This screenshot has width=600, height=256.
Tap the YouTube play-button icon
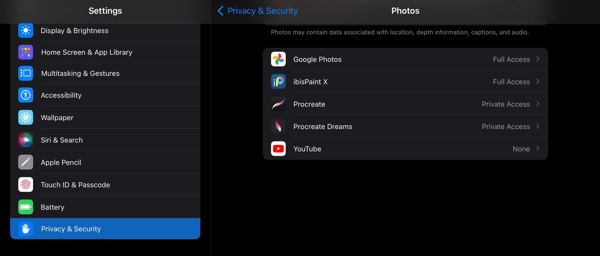(278, 149)
